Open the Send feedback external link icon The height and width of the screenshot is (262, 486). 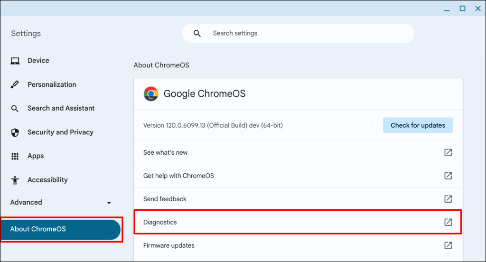(448, 199)
